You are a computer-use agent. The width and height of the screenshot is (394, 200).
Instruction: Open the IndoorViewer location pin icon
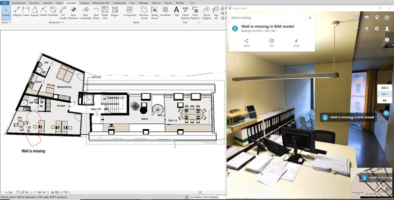click(x=377, y=18)
